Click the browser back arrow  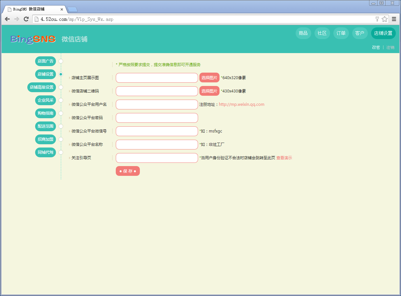[7, 19]
